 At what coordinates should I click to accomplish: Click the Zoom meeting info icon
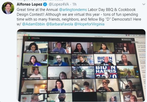[x=26, y=38]
